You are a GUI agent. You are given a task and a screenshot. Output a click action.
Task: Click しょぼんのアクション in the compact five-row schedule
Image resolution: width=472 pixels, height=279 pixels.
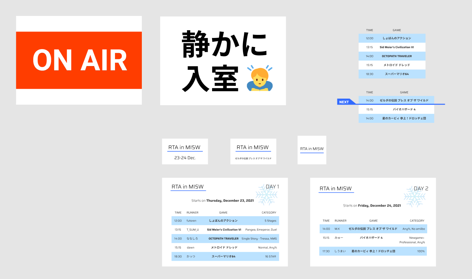(397, 38)
